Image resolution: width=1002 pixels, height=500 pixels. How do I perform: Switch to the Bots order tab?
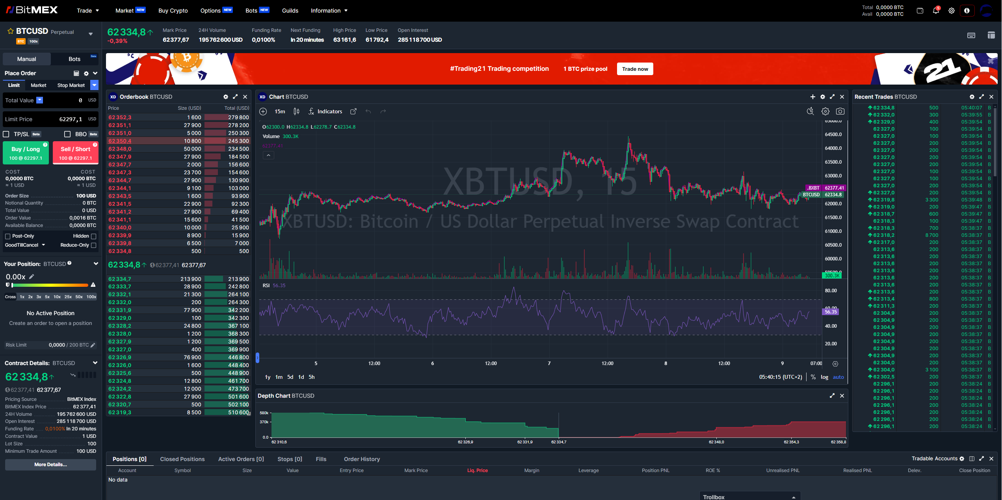[x=74, y=59]
